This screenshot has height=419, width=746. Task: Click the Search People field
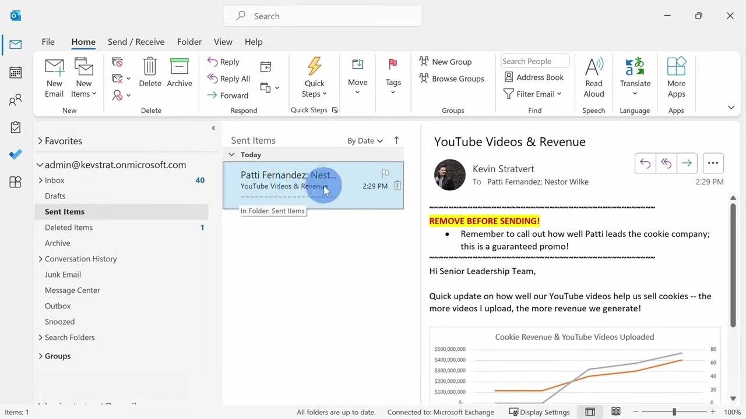pos(535,61)
